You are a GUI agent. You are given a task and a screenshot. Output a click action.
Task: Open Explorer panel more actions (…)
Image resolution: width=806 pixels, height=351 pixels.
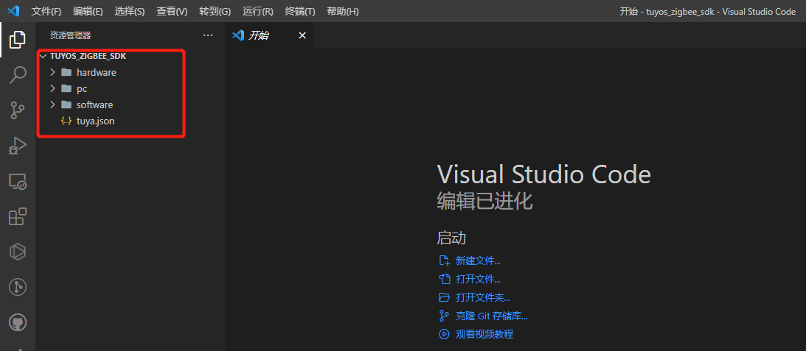[208, 35]
